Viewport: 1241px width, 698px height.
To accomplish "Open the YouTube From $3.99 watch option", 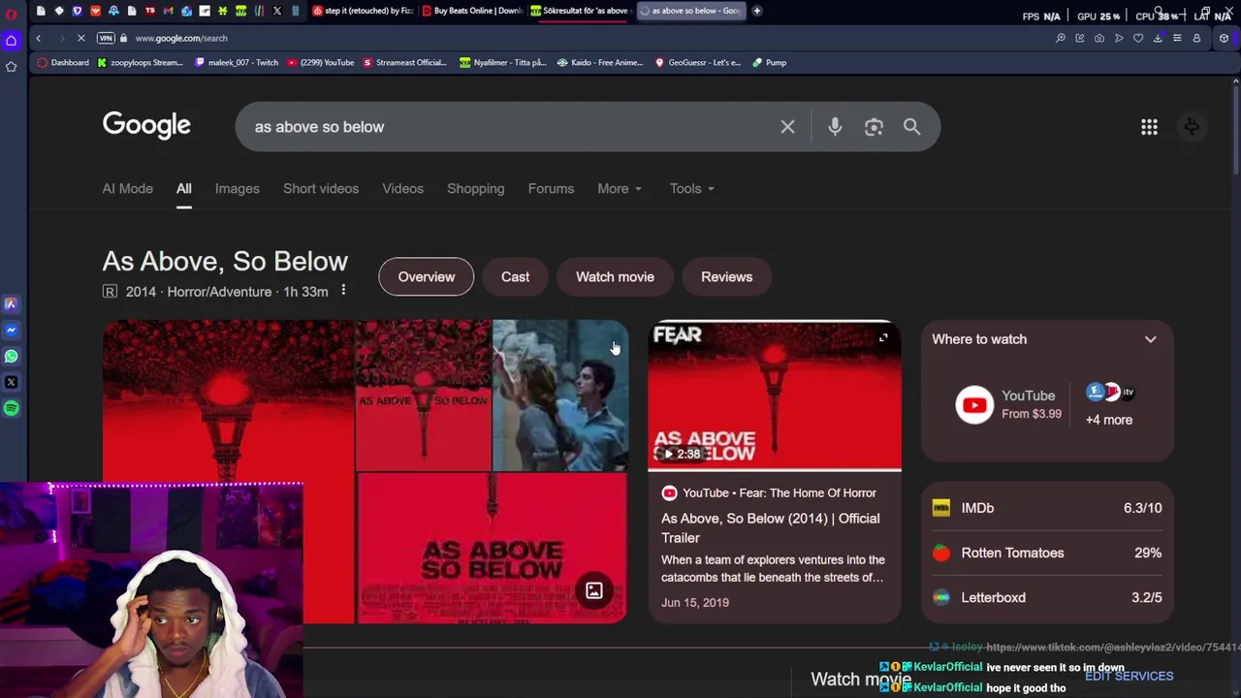I will 1008,405.
